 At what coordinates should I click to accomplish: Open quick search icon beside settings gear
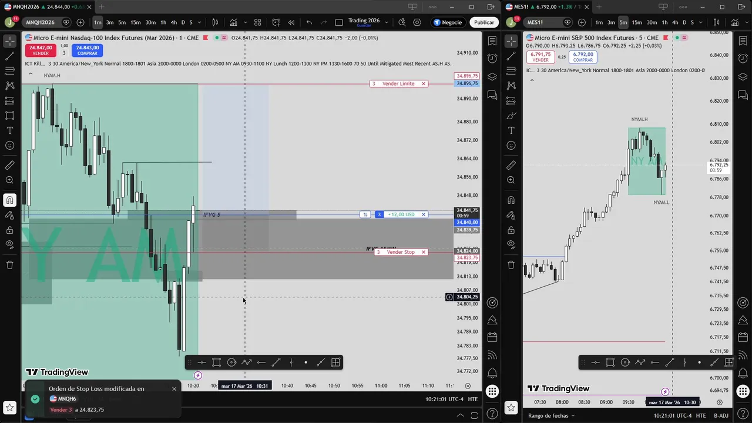coord(402,22)
